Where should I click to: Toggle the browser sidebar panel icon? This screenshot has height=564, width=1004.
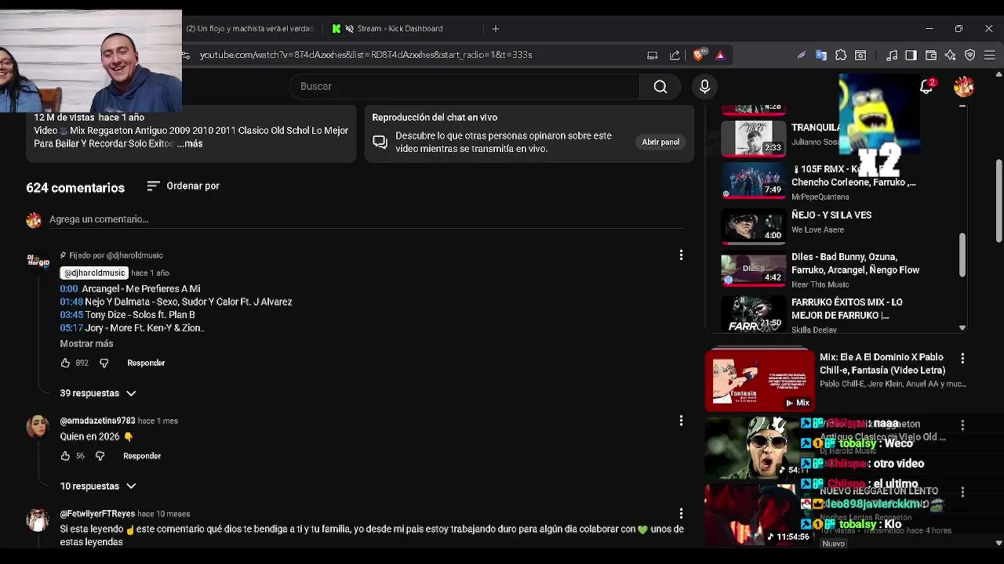[x=911, y=55]
